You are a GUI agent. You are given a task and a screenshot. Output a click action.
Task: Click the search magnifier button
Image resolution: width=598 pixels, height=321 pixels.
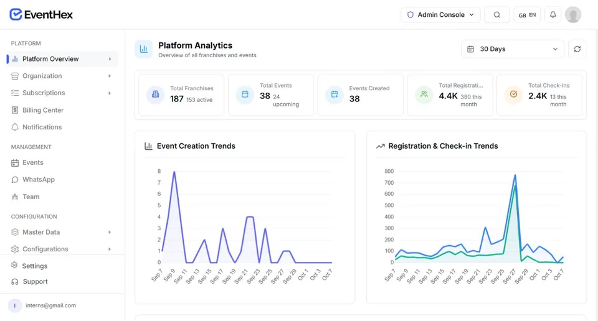497,15
